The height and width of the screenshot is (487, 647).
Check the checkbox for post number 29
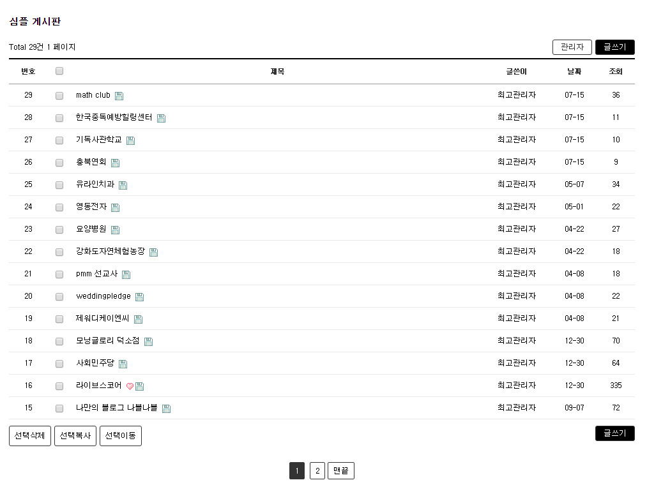pyautogui.click(x=59, y=96)
